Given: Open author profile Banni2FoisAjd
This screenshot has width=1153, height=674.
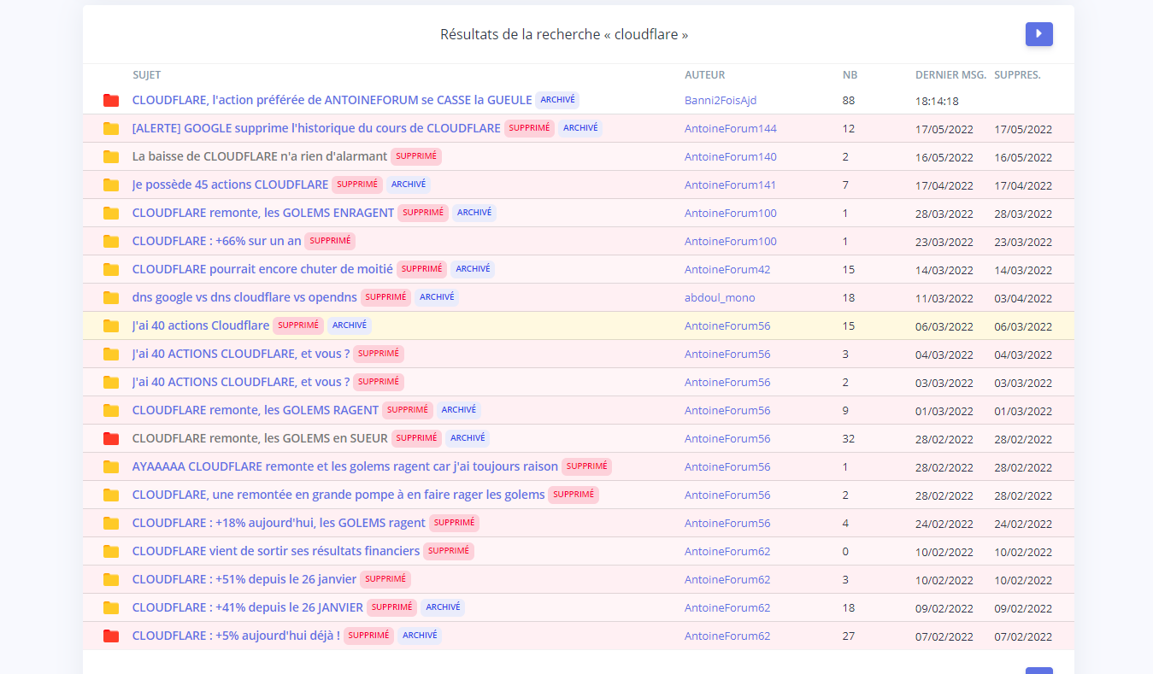Looking at the screenshot, I should click(721, 100).
